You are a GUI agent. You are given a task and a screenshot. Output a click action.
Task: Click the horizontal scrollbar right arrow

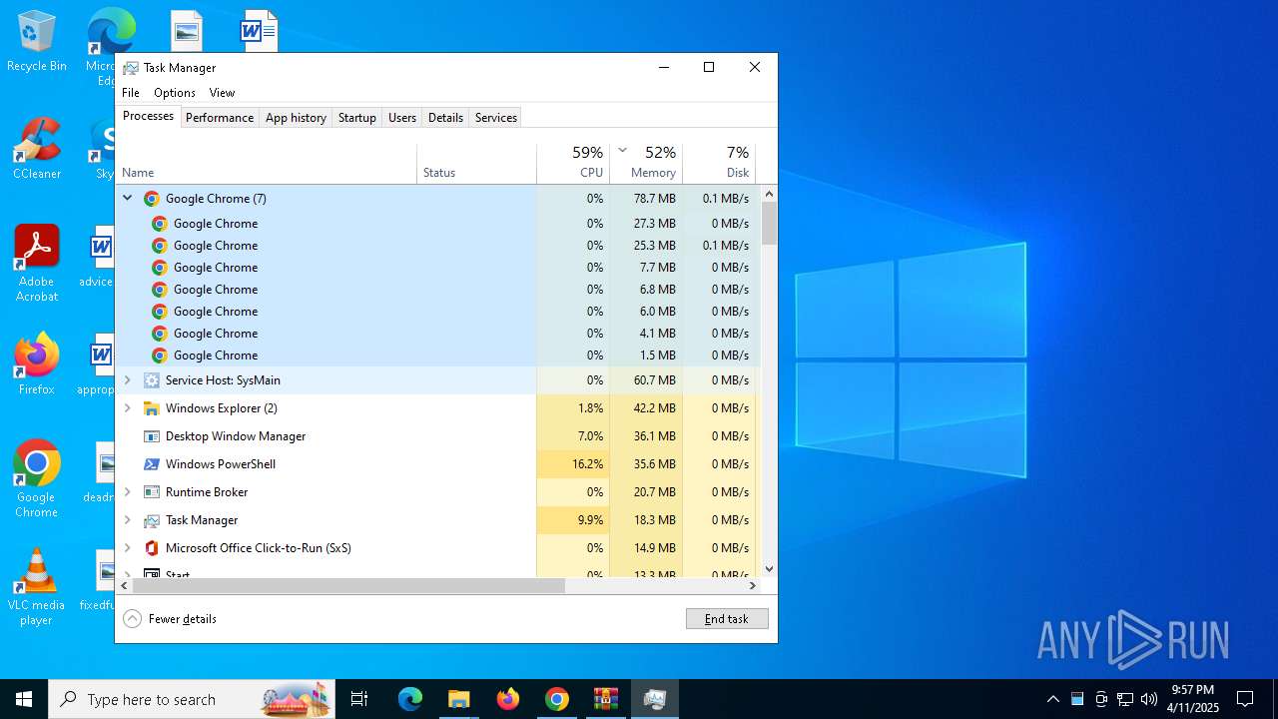pyautogui.click(x=753, y=586)
